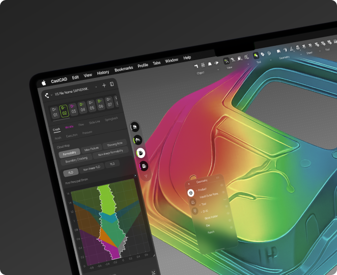The height and width of the screenshot is (275, 337).
Task: Click the plus icon beside the file name
Action: tap(104, 85)
